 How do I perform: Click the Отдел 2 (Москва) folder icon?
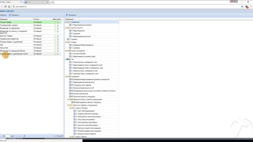(x=72, y=108)
